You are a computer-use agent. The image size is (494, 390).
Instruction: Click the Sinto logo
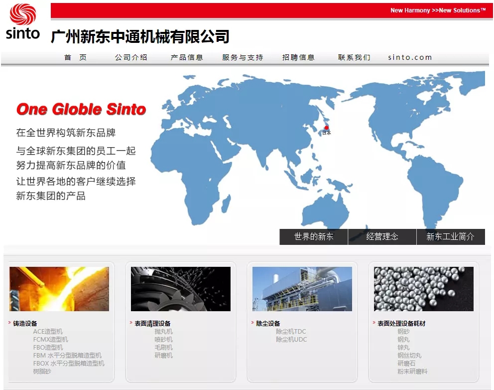click(23, 21)
